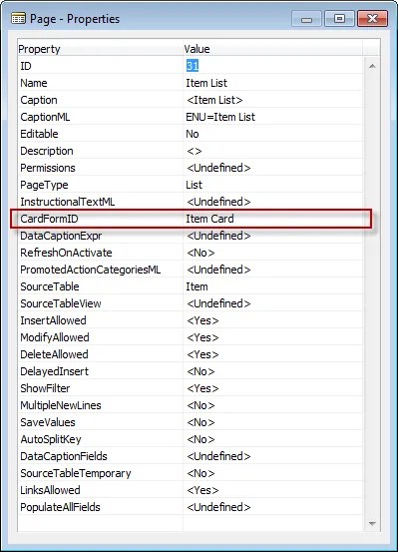The image size is (398, 552).
Task: Select the Permissions property row label
Action: tap(48, 168)
